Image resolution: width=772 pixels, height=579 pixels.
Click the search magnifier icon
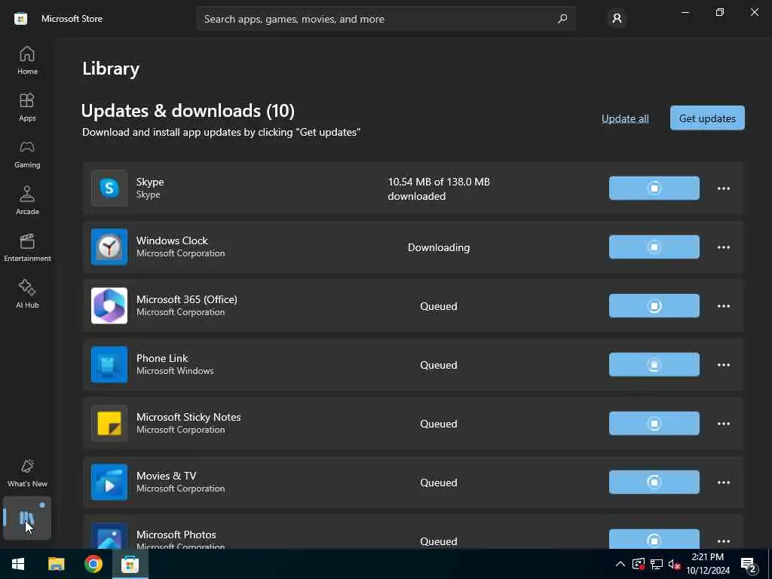pyautogui.click(x=562, y=19)
